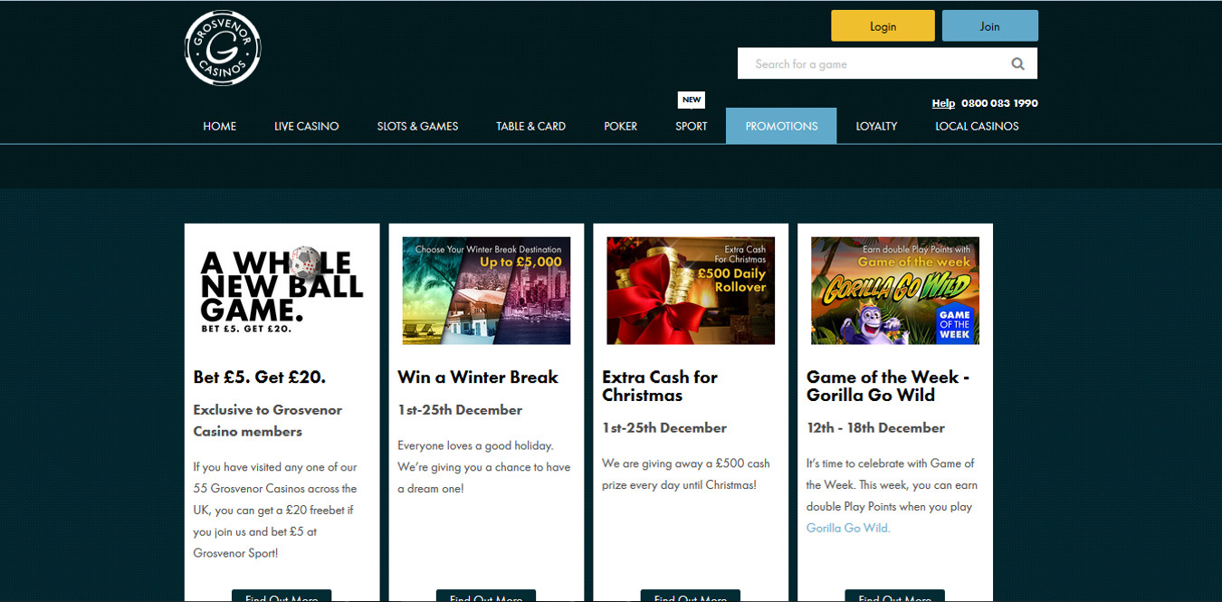1222x602 pixels.
Task: Open the Sport menu item
Action: click(692, 126)
